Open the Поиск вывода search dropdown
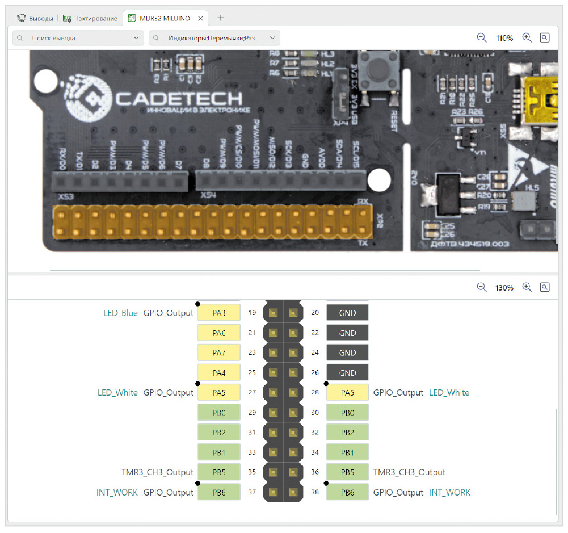The height and width of the screenshot is (533, 568). point(78,38)
